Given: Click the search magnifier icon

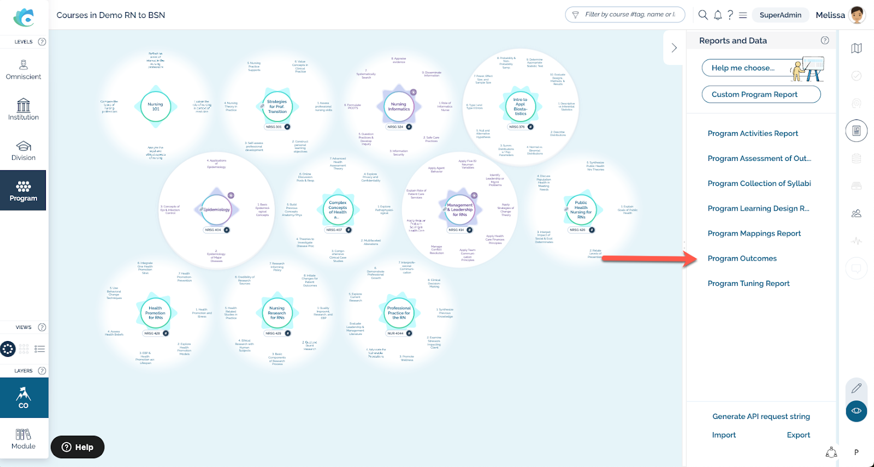Looking at the screenshot, I should (703, 15).
